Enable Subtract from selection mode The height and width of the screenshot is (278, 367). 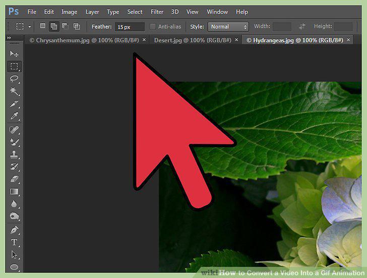(65, 26)
